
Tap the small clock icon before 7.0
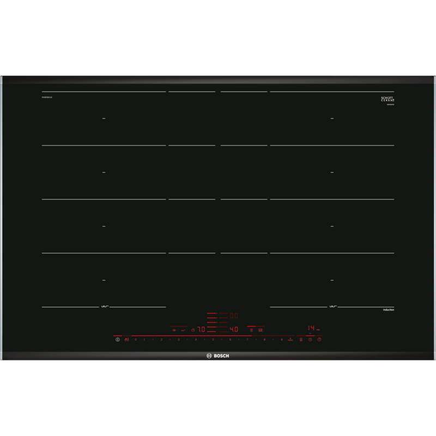point(192,330)
